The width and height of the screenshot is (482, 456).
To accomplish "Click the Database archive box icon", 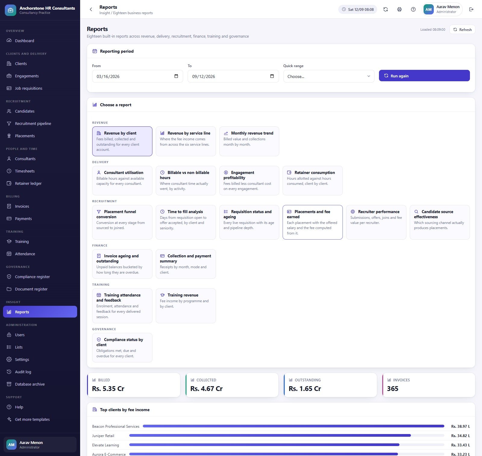I will [x=9, y=384].
